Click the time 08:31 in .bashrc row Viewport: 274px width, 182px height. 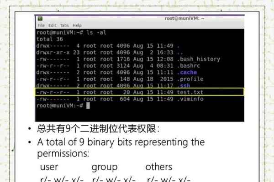coord(165,66)
